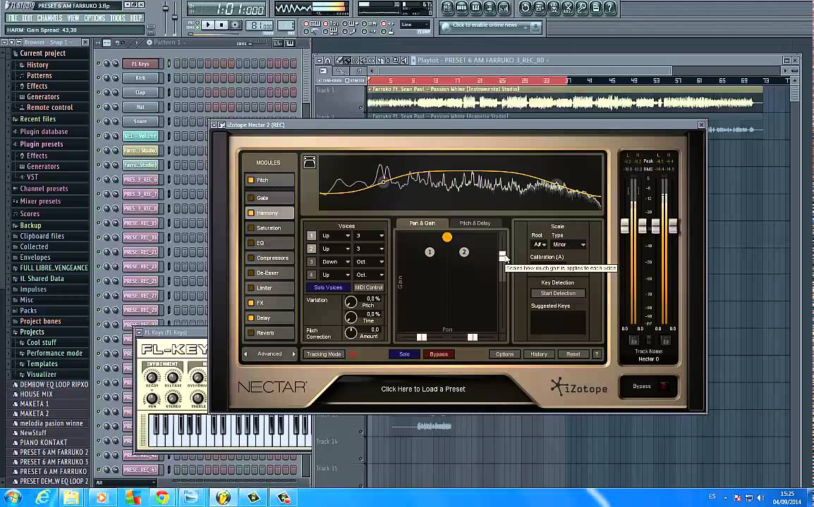
Task: Click the 'Click Here to Load a Preset' bar
Action: coord(423,389)
